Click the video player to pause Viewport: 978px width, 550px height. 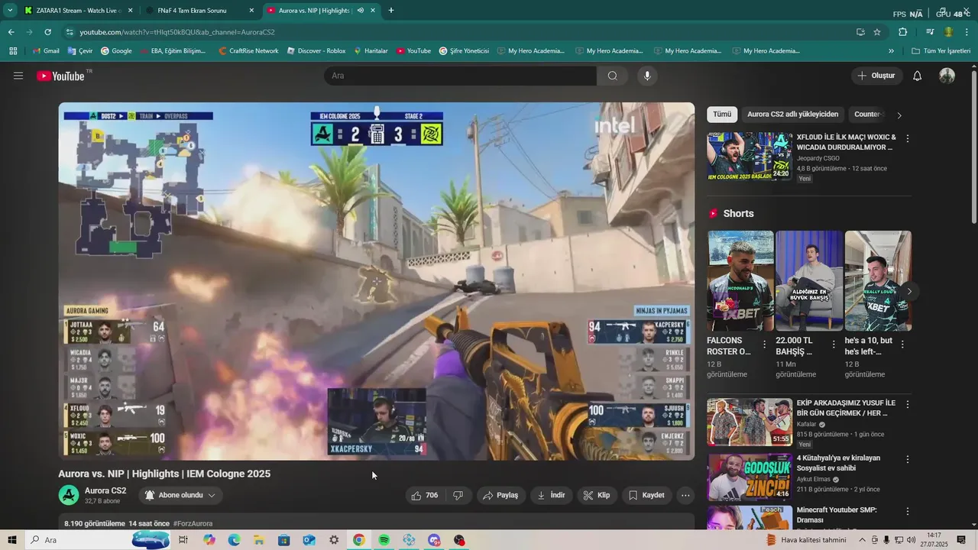coord(377,281)
